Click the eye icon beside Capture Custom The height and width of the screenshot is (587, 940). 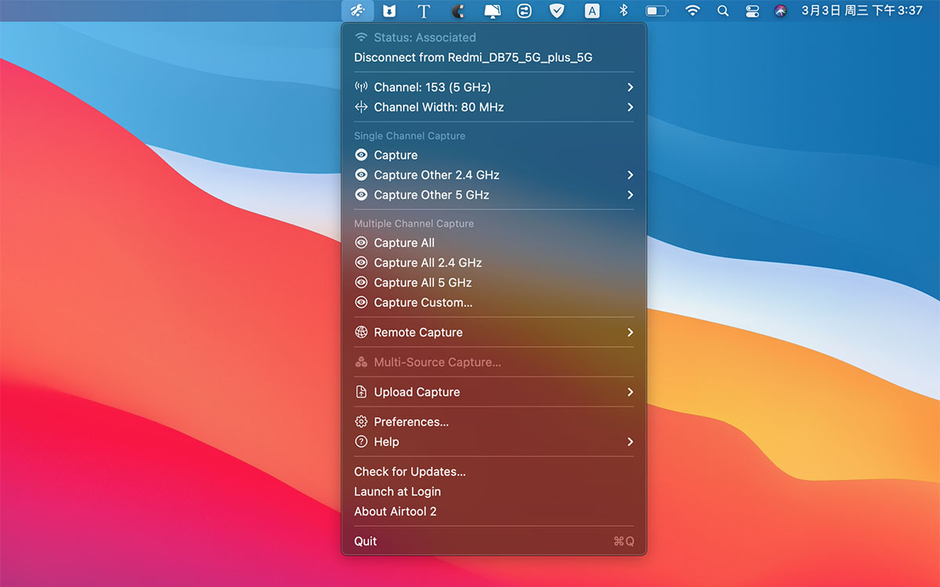[361, 303]
